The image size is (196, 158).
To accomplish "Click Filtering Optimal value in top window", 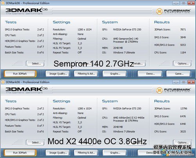I will click(x=82, y=39).
